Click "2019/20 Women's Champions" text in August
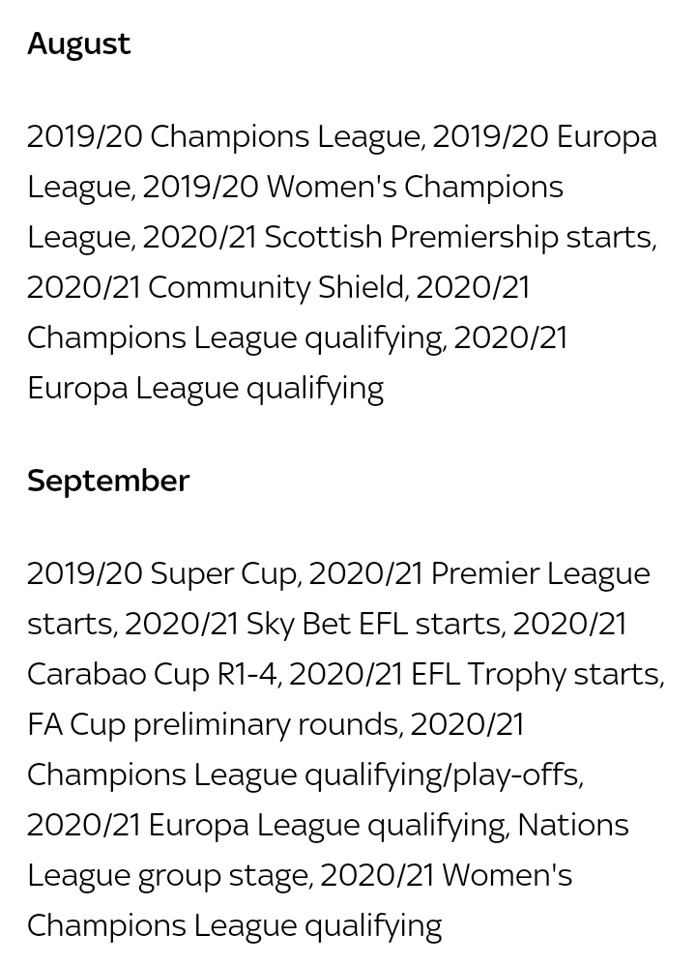The width and height of the screenshot is (696, 965). (x=353, y=187)
